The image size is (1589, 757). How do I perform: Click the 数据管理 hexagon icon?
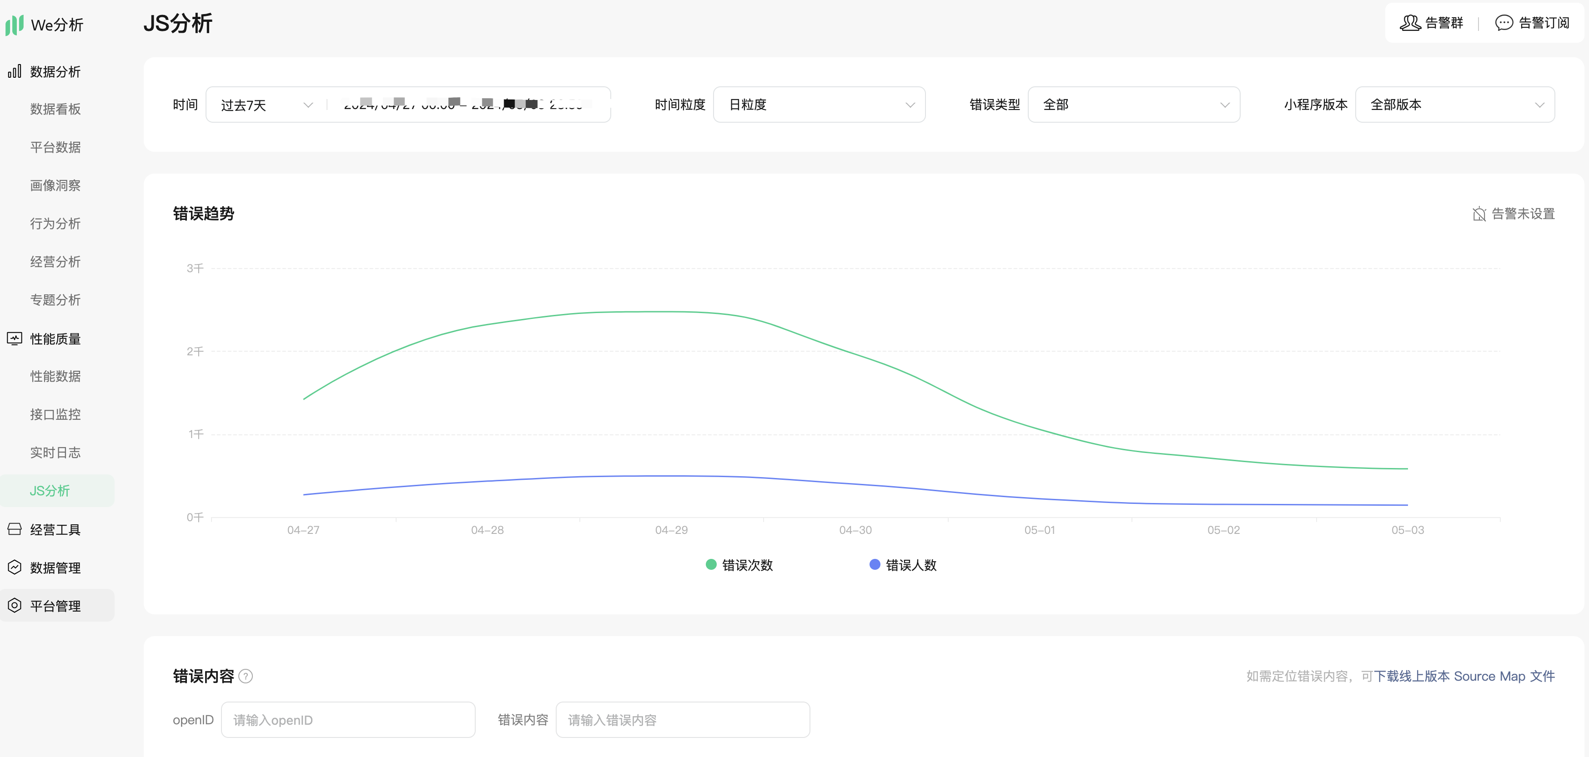click(x=14, y=567)
